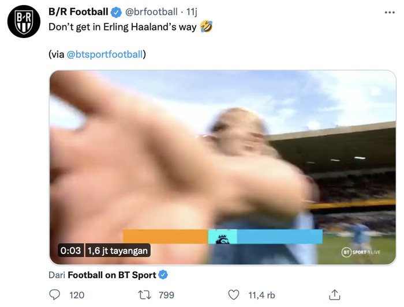Click the 0:03 video duration label
Viewport: 404px width, 307px height.
click(70, 251)
